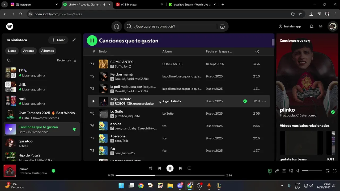Open the play queue
Screen dimensions: 340x191
pos(284,171)
